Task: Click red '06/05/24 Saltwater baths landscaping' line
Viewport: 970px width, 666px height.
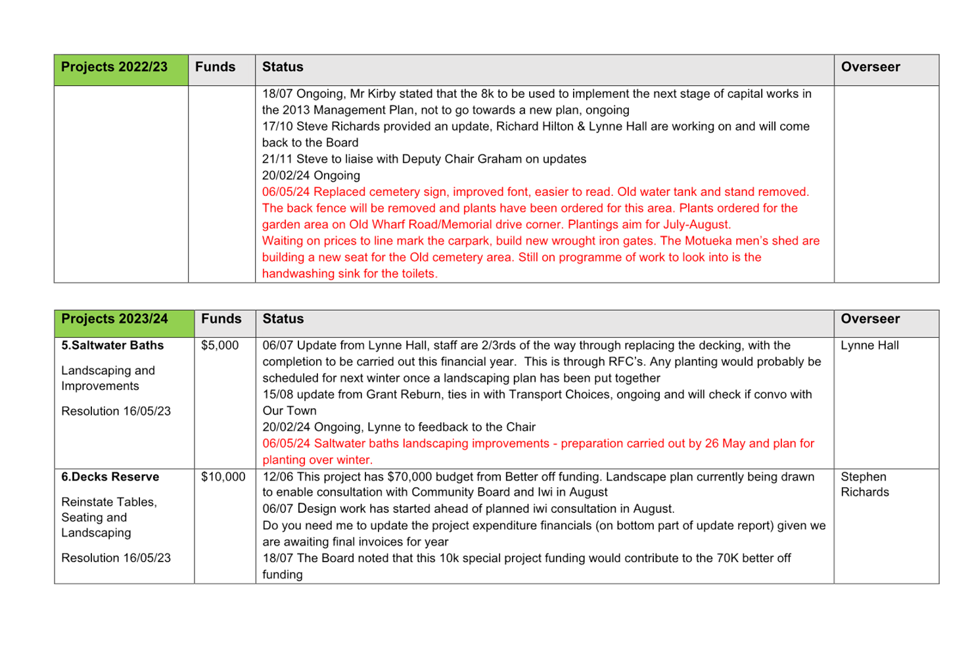Action: (538, 444)
